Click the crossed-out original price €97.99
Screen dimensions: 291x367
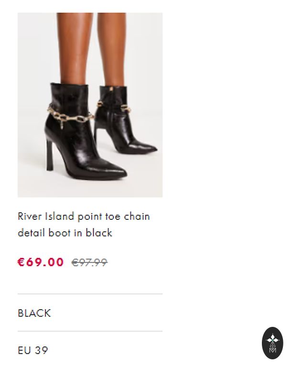[x=89, y=262]
